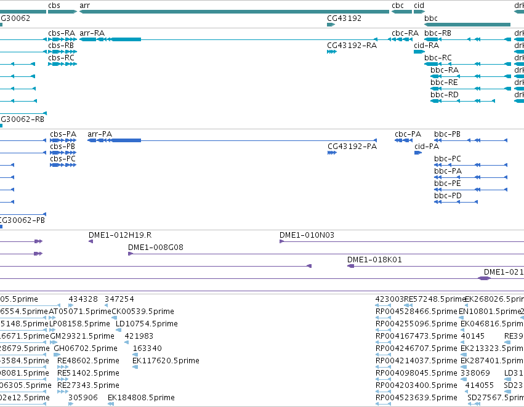Click EST LP08158.5prime
This screenshot has height=407, width=524.
pyautogui.click(x=79, y=324)
